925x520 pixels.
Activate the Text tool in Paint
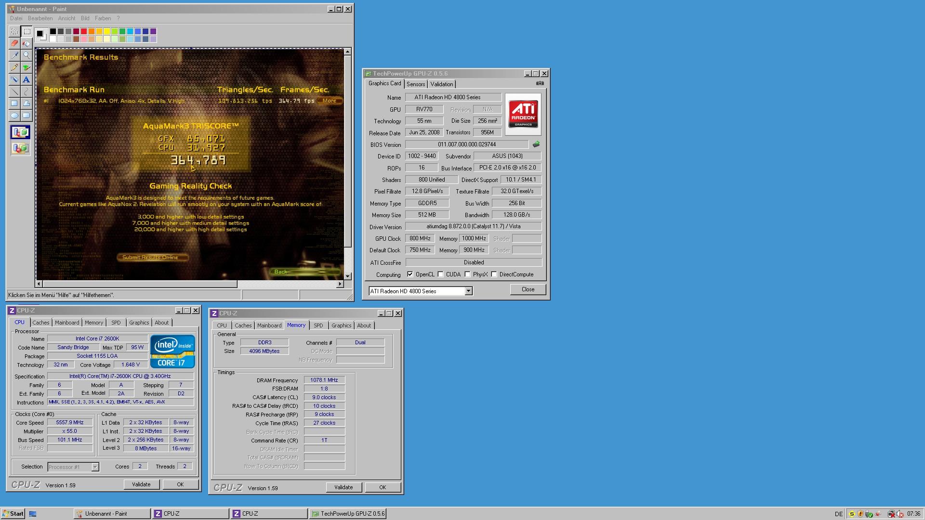(x=26, y=79)
